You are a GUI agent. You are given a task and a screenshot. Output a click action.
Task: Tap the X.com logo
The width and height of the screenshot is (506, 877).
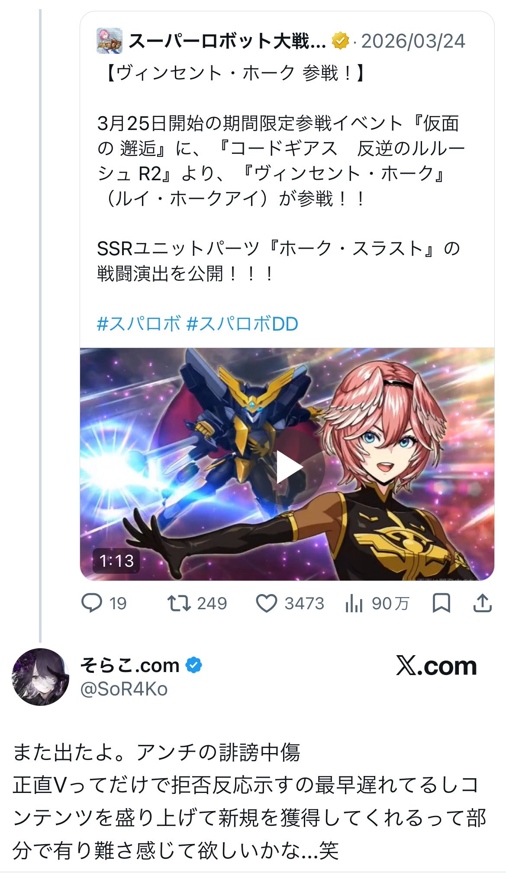pyautogui.click(x=436, y=666)
